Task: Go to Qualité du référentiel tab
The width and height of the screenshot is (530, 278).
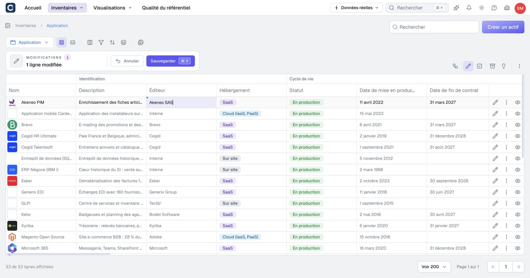Action: [166, 8]
